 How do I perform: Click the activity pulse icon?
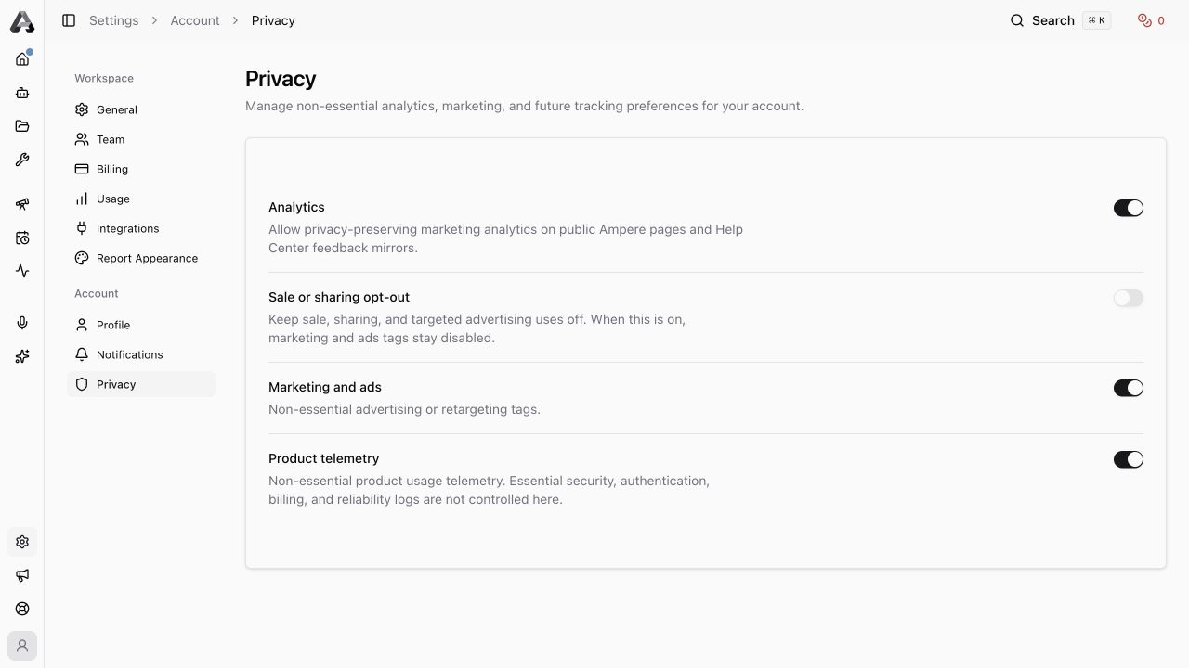click(x=22, y=271)
